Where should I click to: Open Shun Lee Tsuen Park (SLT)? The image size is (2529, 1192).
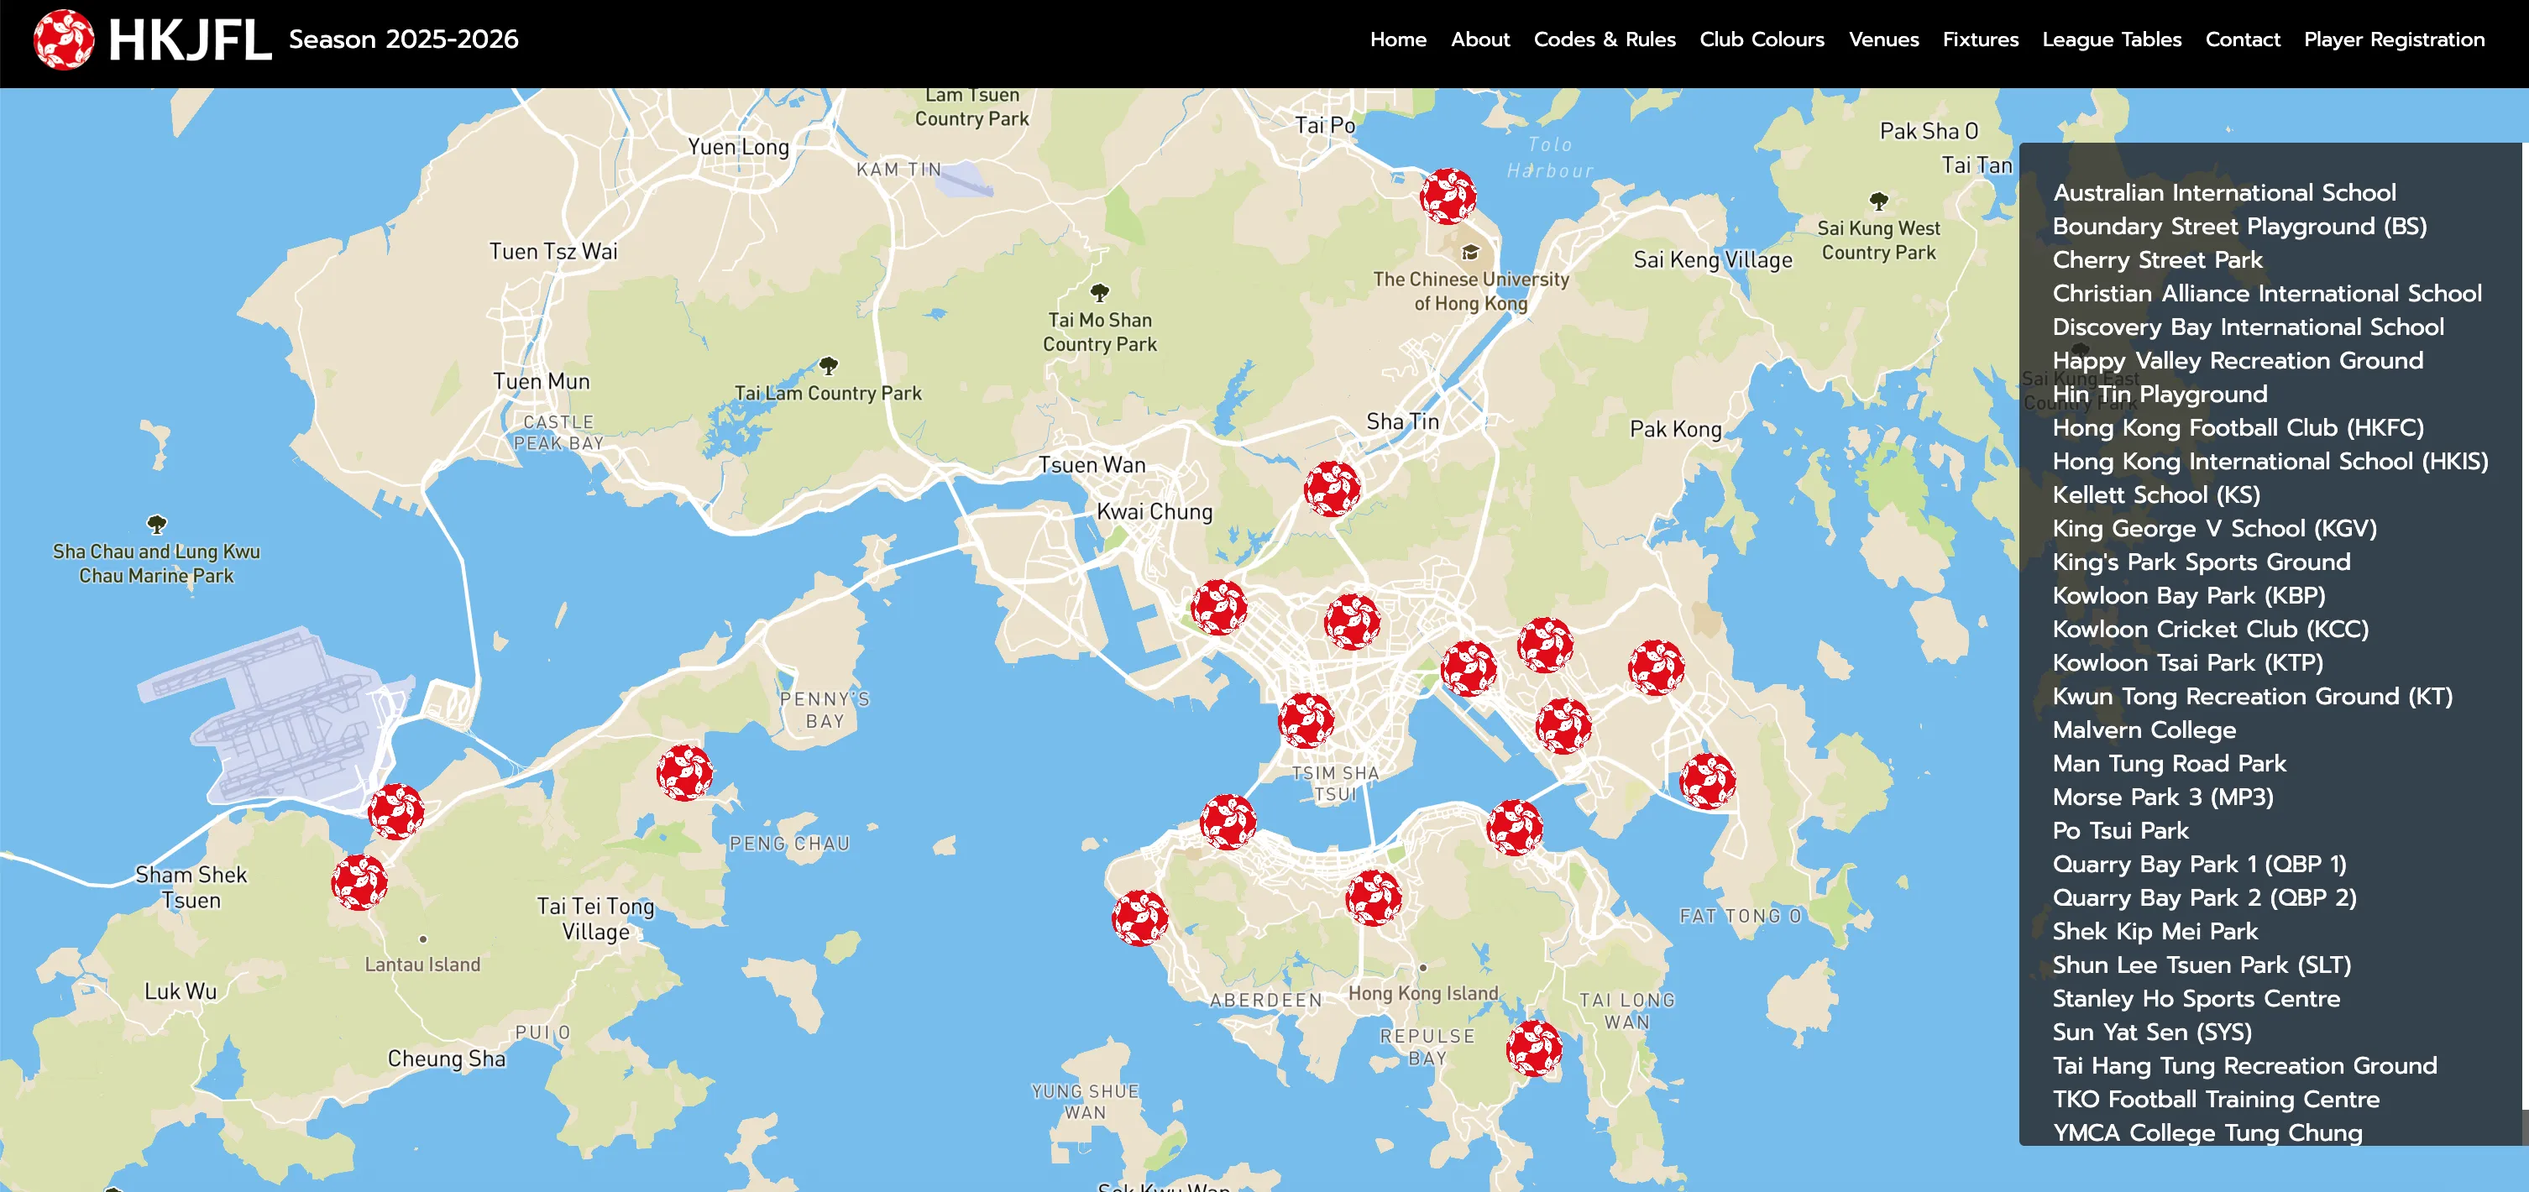2201,965
